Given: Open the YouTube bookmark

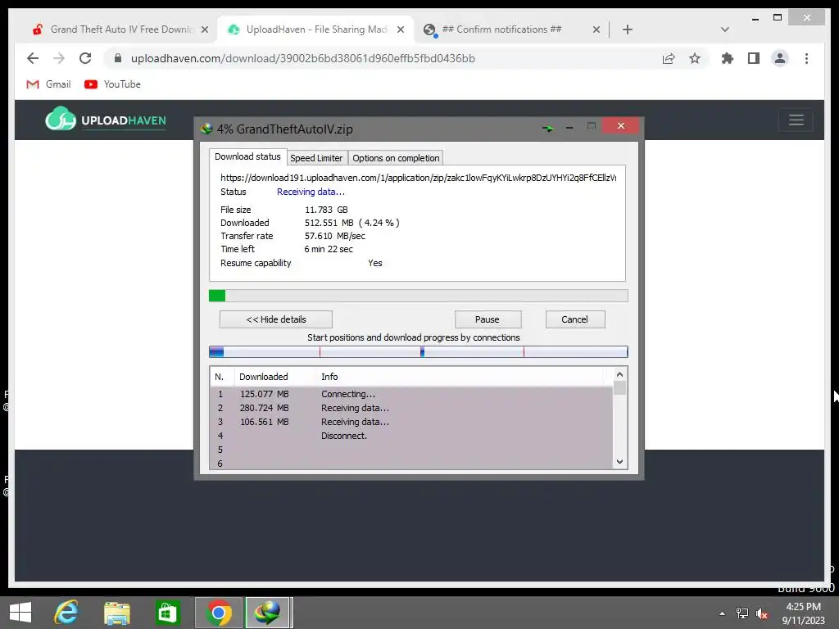Looking at the screenshot, I should click(112, 84).
